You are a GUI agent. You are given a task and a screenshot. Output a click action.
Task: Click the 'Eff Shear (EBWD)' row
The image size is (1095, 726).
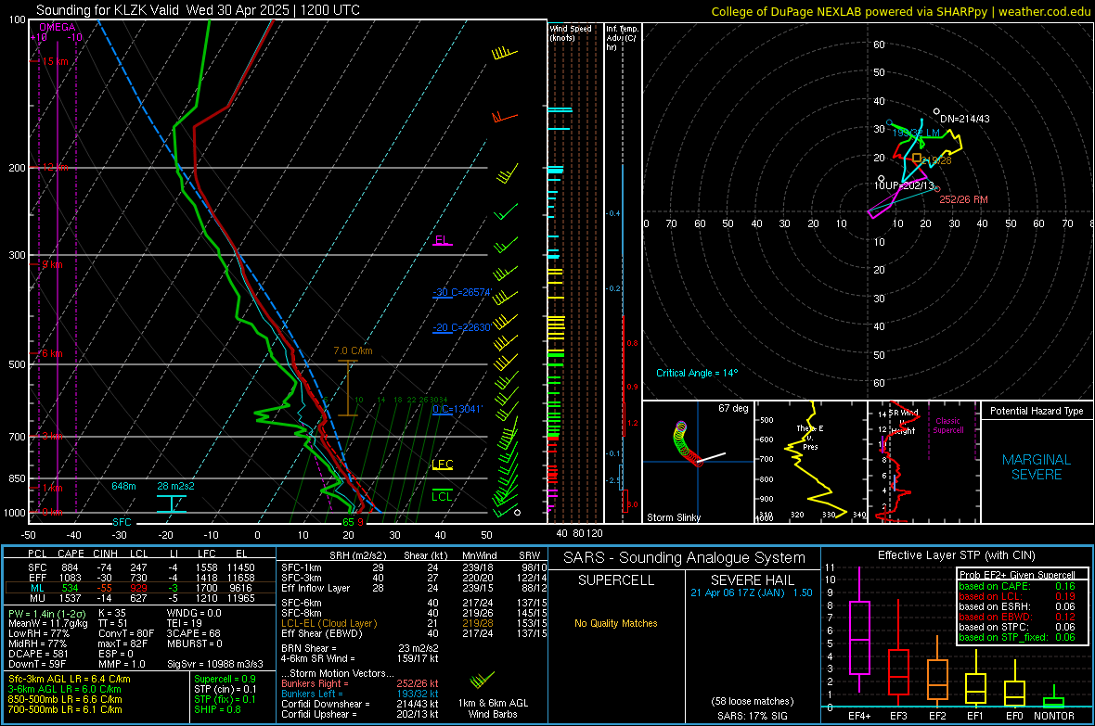click(414, 633)
